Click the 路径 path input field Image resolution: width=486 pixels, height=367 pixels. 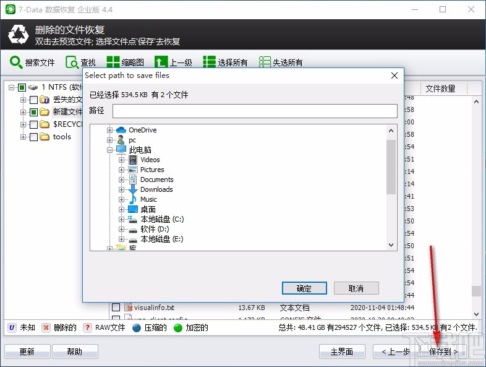(x=255, y=111)
